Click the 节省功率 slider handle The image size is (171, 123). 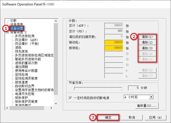(75, 88)
